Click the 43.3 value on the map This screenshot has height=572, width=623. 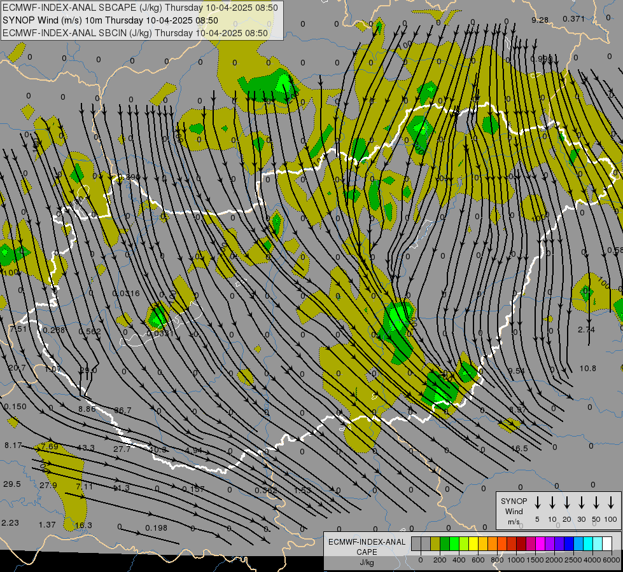click(x=86, y=448)
